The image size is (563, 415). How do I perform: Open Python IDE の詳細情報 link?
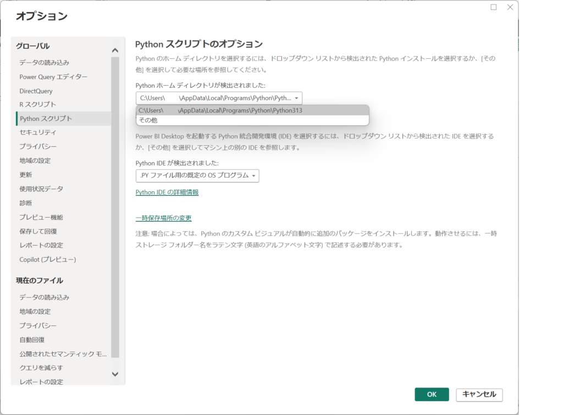(167, 192)
